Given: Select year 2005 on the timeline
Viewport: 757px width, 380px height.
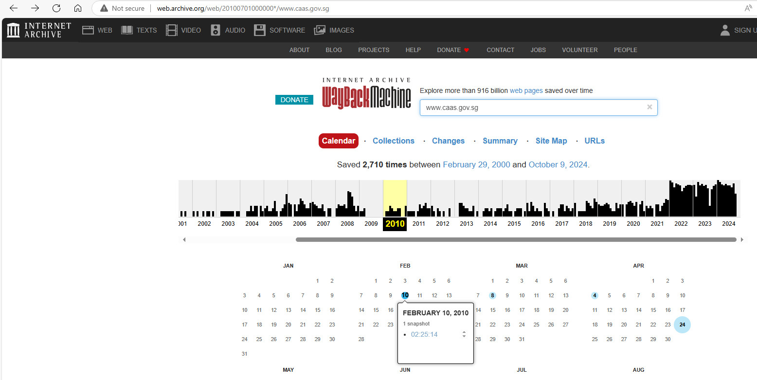Looking at the screenshot, I should [x=276, y=224].
